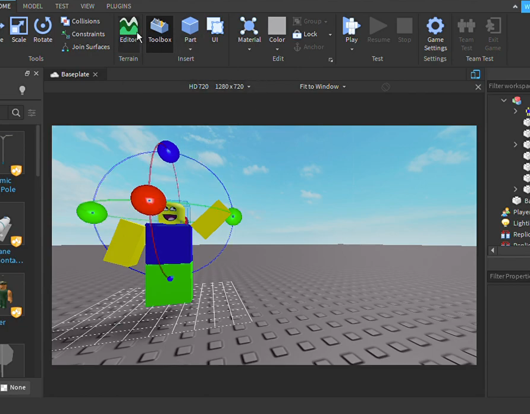Screen dimensions: 530x414
Task: Click the large green rotation handle
Action: pos(92,213)
